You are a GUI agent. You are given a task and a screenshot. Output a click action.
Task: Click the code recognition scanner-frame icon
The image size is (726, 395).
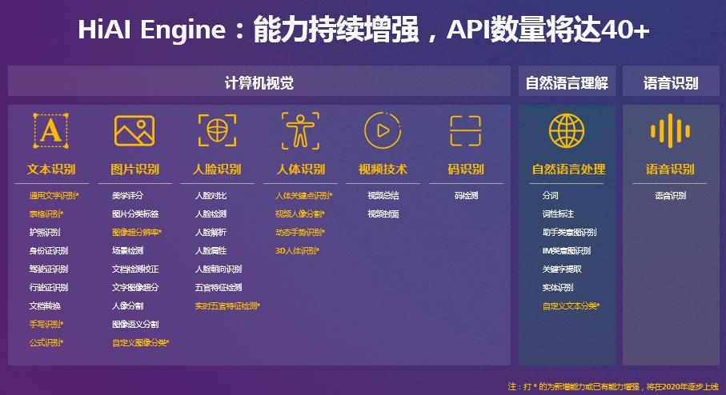pos(465,131)
